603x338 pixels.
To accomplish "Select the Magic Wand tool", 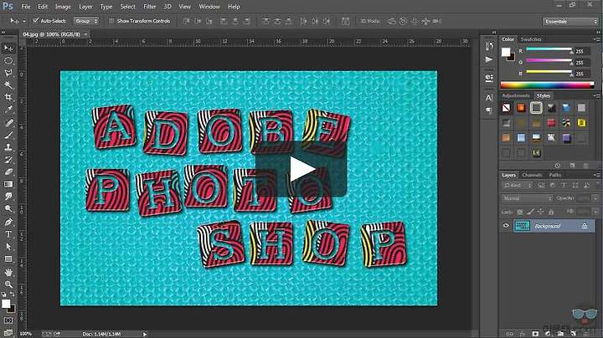I will point(8,84).
